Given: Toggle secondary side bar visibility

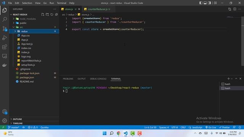Looking at the screenshot, I should pyautogui.click(x=209, y=3).
